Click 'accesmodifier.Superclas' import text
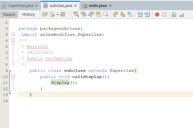This screenshot has height=128, width=193. coord(71,34)
